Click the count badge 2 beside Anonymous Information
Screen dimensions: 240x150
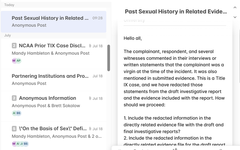[14, 98]
